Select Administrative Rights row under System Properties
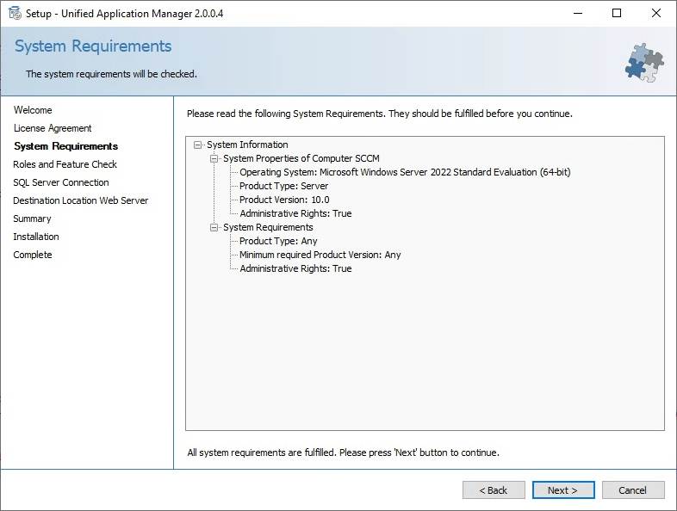This screenshot has width=677, height=511. coord(295,213)
